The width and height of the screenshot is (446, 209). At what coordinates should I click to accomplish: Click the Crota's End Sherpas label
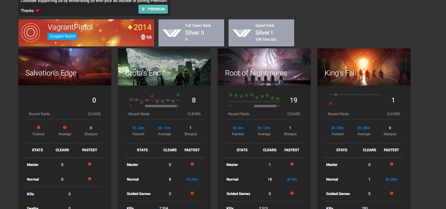point(191,134)
